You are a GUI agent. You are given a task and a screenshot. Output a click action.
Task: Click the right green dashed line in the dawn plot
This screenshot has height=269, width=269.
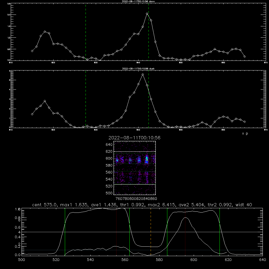point(148,32)
